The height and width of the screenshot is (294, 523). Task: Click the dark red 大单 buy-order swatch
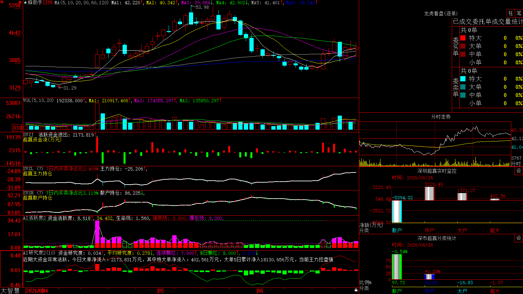[x=463, y=46]
